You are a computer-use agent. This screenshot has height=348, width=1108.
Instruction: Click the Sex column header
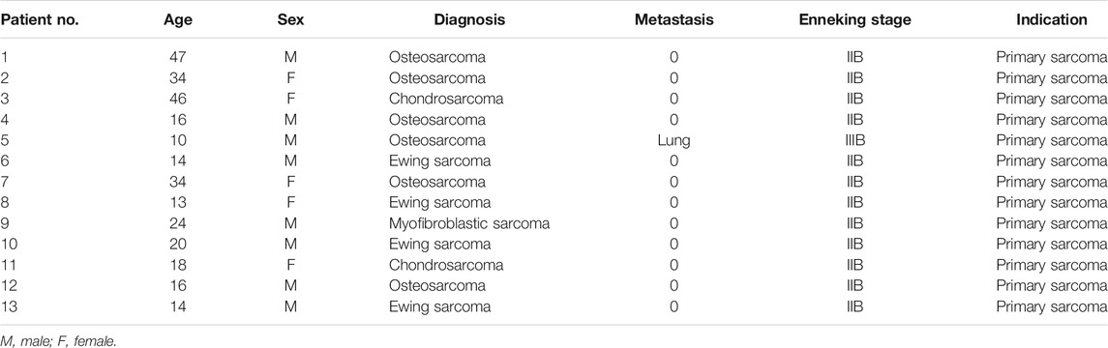(290, 19)
